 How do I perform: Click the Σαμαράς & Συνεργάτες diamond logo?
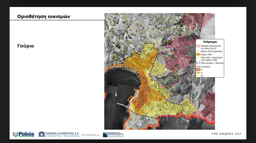[x=42, y=134]
